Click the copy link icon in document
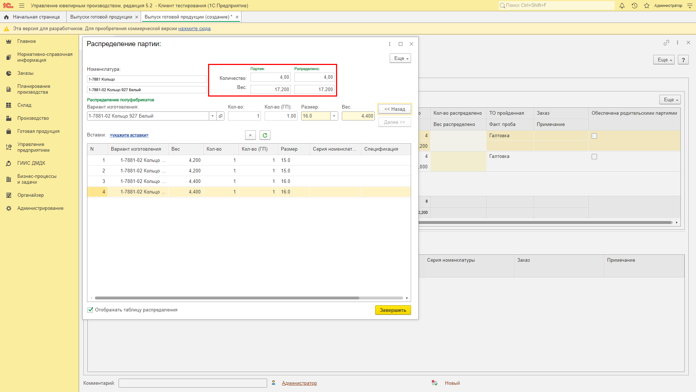Image resolution: width=696 pixels, height=392 pixels. point(666,43)
